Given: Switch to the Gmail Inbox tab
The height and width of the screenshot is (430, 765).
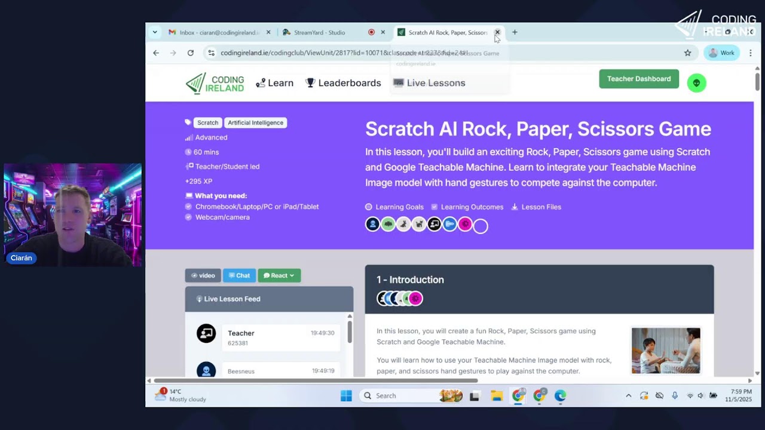Looking at the screenshot, I should [x=219, y=32].
